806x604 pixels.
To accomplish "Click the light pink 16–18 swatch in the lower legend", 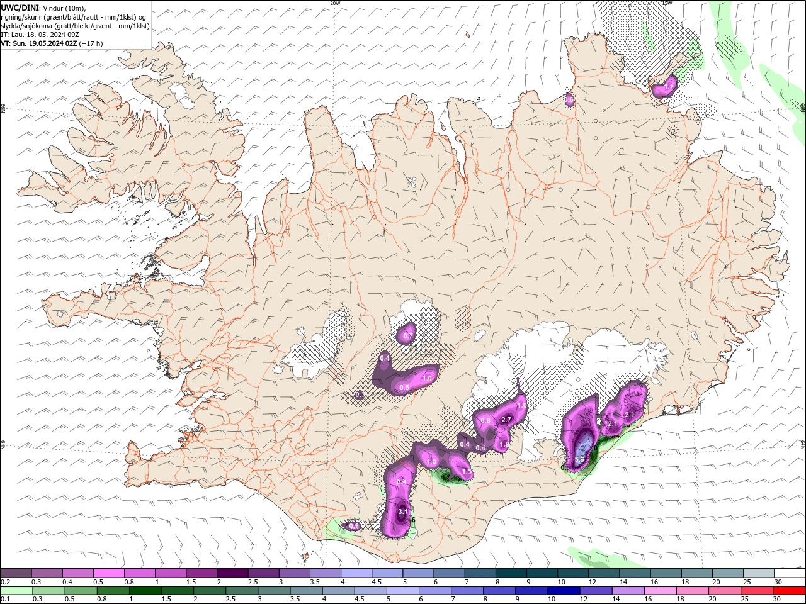I will 661,591.
